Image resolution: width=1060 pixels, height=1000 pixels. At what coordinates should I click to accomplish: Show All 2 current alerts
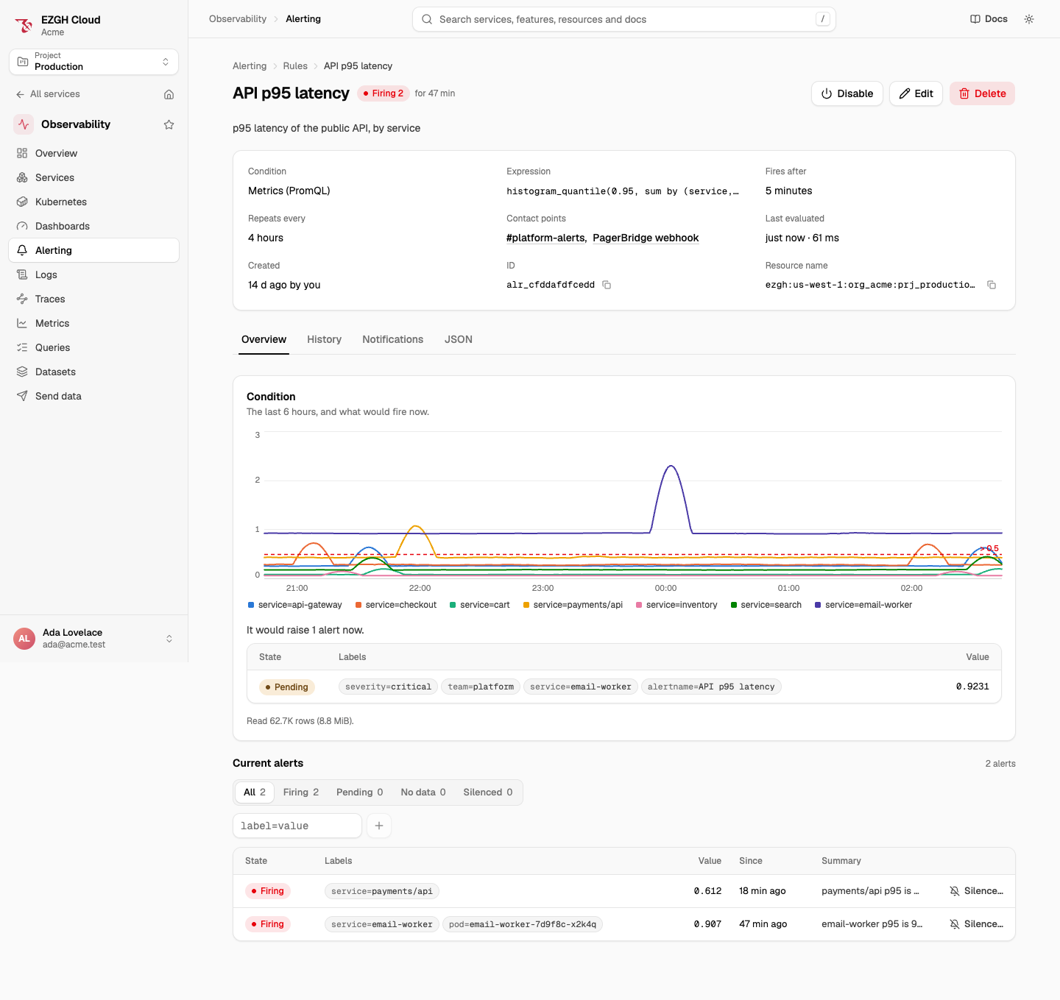255,792
